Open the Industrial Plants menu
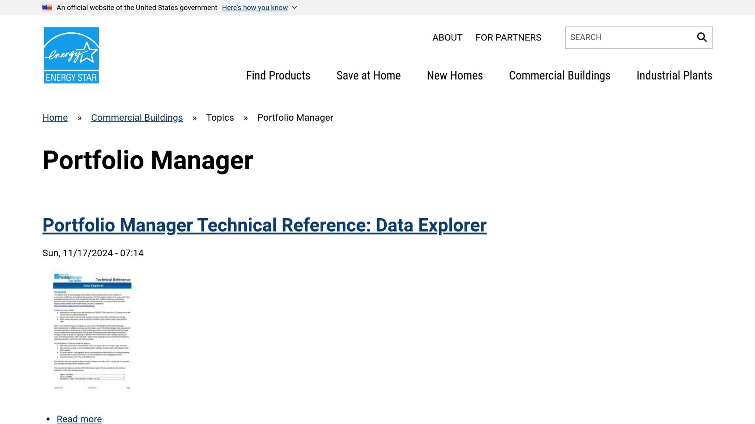This screenshot has width=755, height=424. coord(674,75)
